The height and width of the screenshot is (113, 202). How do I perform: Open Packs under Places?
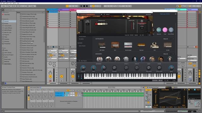pos(6,50)
